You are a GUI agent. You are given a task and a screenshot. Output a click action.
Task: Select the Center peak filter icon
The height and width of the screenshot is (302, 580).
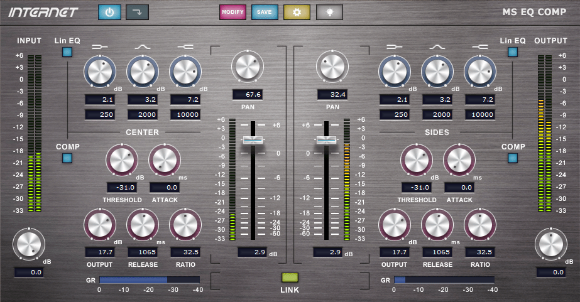(142, 47)
